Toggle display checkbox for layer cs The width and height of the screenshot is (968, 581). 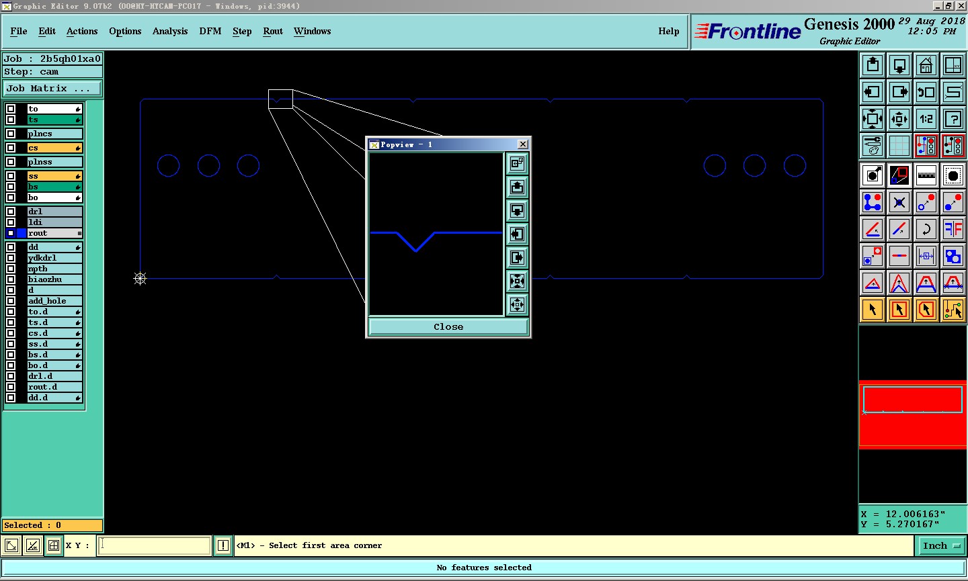[x=11, y=148]
